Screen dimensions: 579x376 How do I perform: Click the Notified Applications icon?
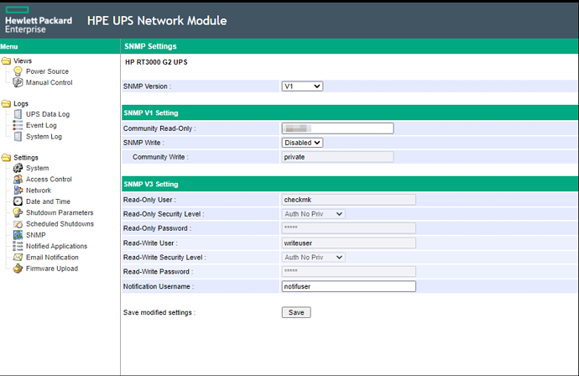click(18, 246)
